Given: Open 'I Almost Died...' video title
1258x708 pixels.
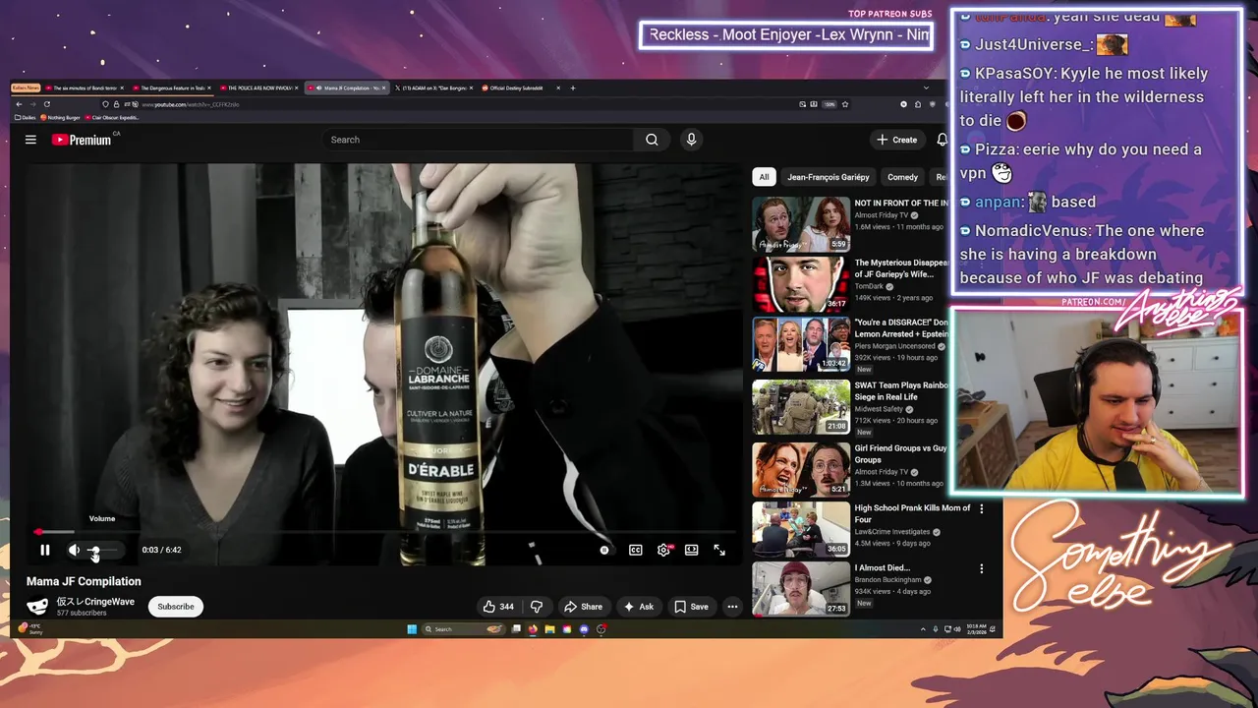Looking at the screenshot, I should [x=883, y=568].
